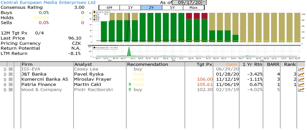Click the Pricing Currency value CZK
The image size is (307, 130).
click(77, 43)
